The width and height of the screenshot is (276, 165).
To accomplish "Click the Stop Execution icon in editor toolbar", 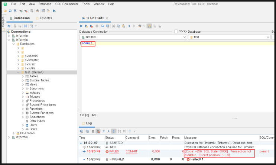I will click(x=97, y=26).
